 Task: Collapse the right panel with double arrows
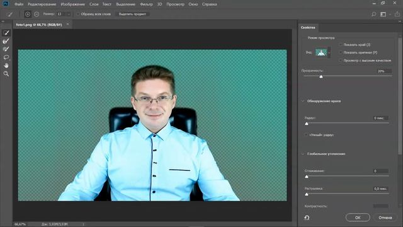(400, 21)
